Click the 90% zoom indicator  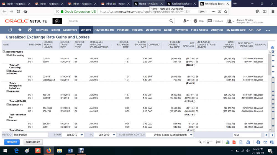pos(202,12)
